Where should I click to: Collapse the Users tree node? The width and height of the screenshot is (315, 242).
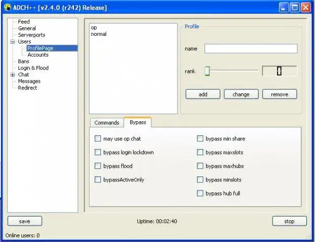click(13, 41)
